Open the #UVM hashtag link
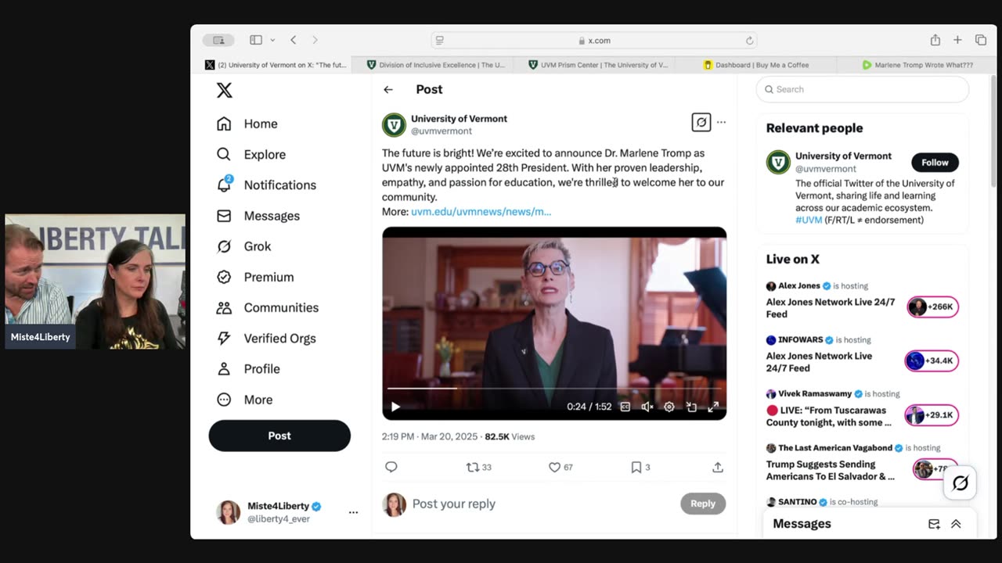The image size is (1002, 563). click(x=809, y=220)
